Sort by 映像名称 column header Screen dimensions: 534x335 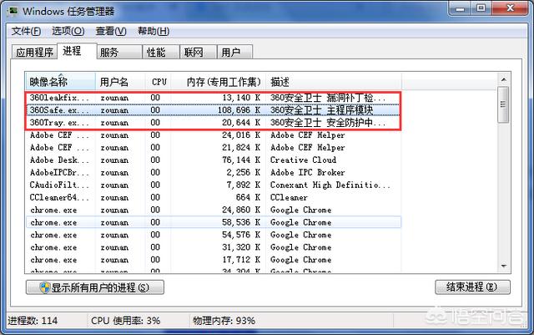click(60, 82)
